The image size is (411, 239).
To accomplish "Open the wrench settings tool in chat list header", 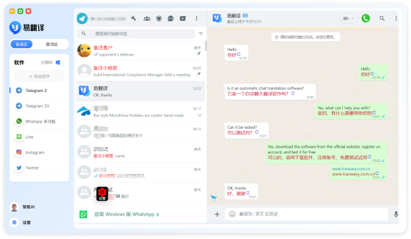I will coord(134,18).
